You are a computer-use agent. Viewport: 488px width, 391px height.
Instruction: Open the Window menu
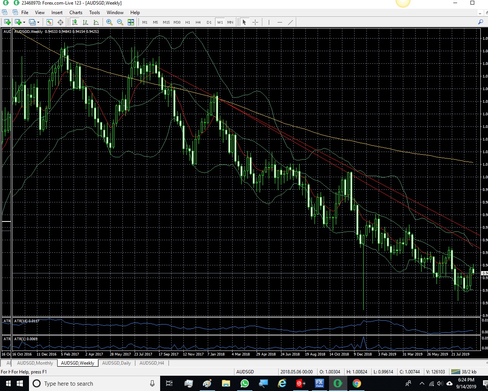click(x=115, y=13)
